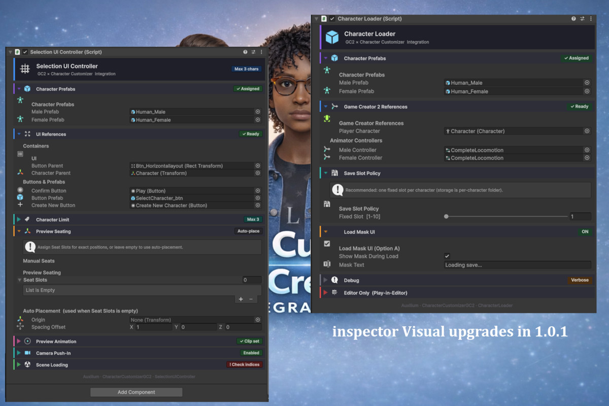Click the Spacing Offset Z field
The image size is (609, 406).
pos(244,327)
